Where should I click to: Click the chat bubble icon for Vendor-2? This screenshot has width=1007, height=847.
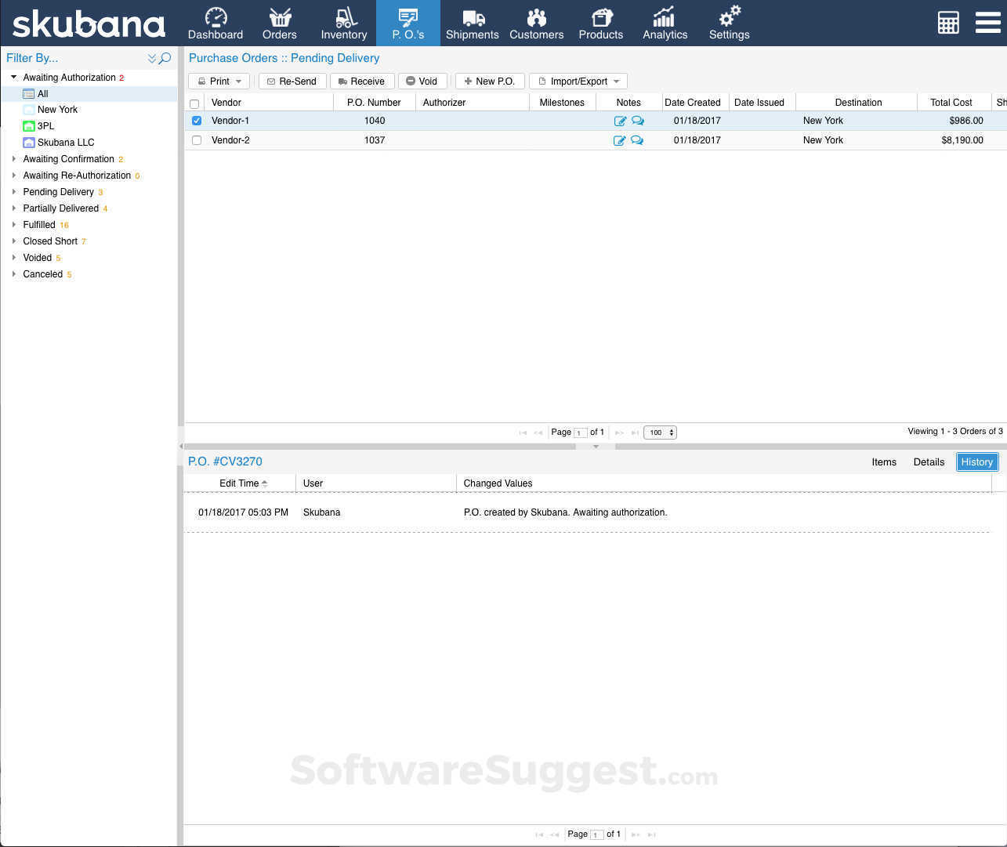[637, 139]
